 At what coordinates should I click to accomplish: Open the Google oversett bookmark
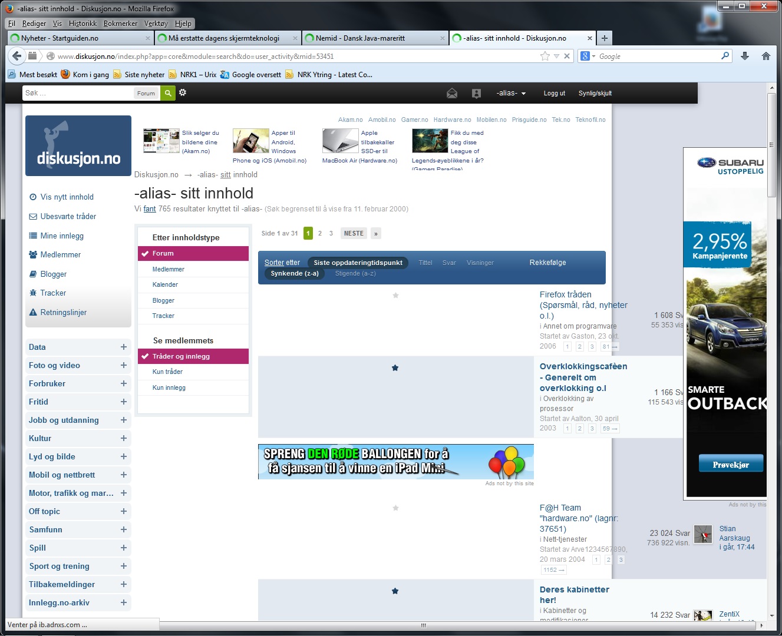coord(251,75)
